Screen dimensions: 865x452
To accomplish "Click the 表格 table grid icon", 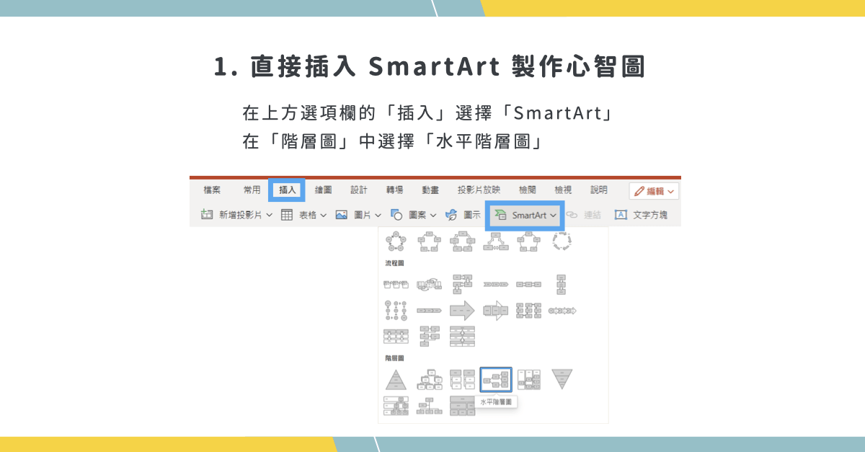I will pos(287,215).
